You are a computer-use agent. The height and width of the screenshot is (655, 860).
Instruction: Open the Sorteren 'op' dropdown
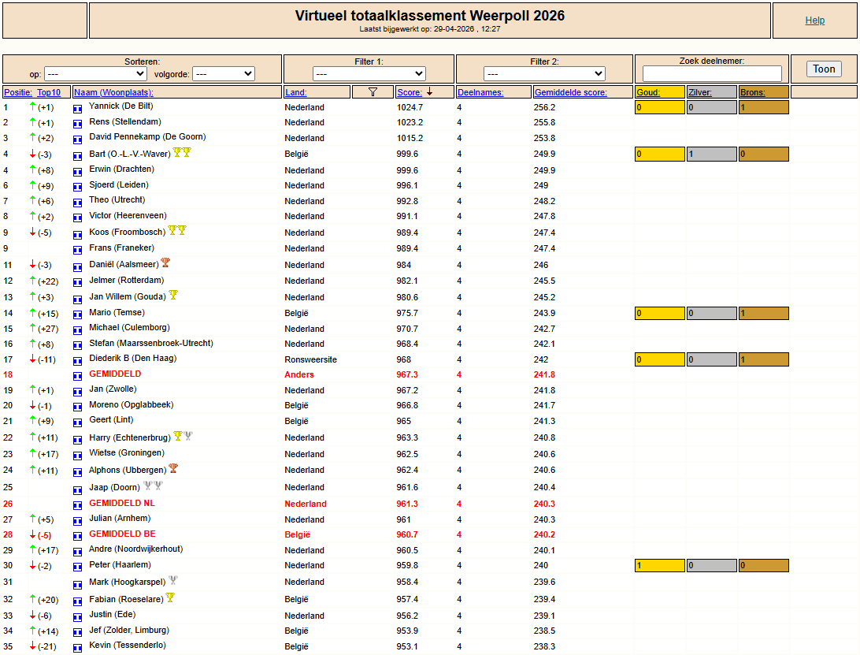pyautogui.click(x=95, y=73)
